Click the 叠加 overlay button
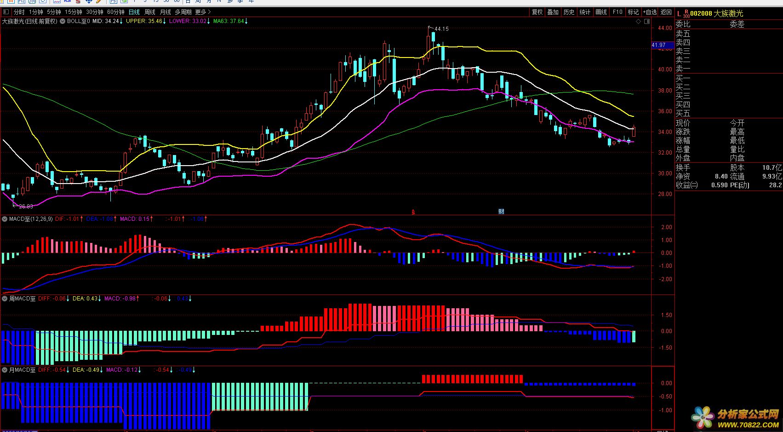 click(x=553, y=12)
